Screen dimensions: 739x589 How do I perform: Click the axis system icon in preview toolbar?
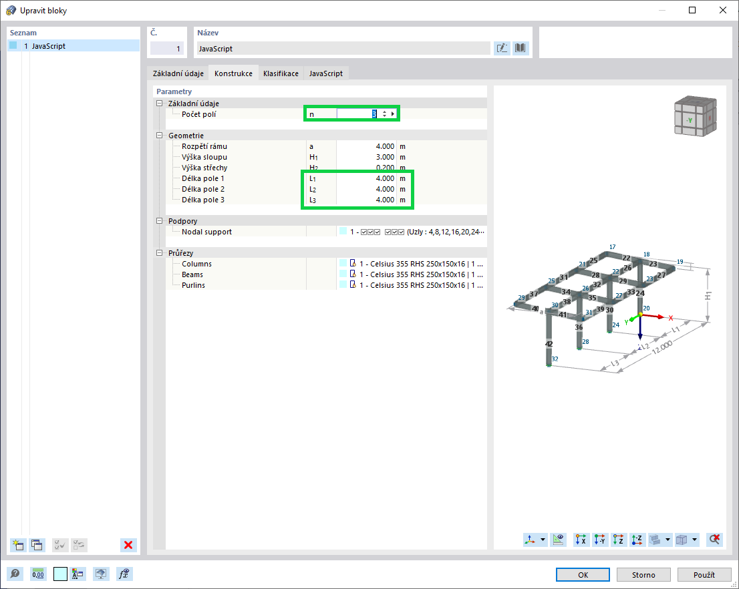531,540
